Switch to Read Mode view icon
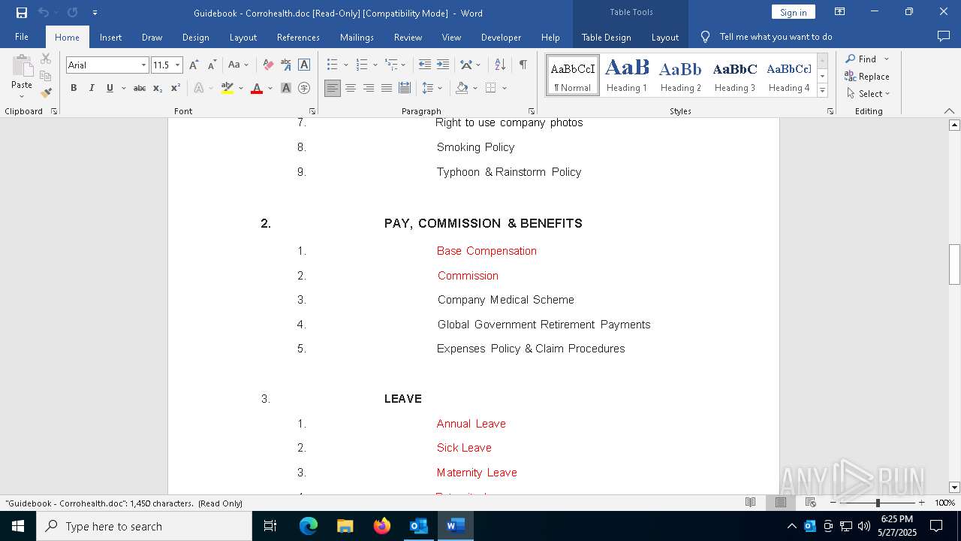 click(x=750, y=503)
